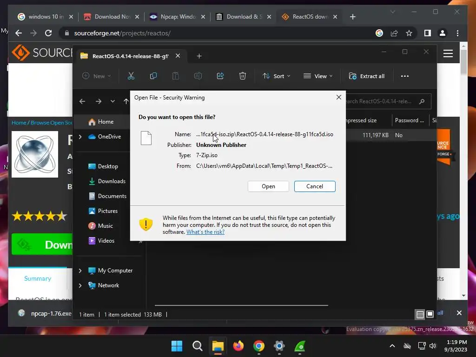Open Chrome's tab search chevron
The image size is (476, 357).
point(392,12)
